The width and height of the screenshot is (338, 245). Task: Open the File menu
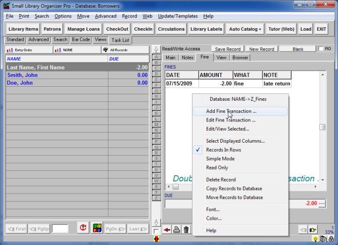tap(10, 16)
